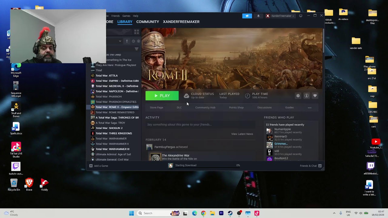Show hidden system tray icons
The width and height of the screenshot is (388, 218).
pyautogui.click(x=334, y=213)
